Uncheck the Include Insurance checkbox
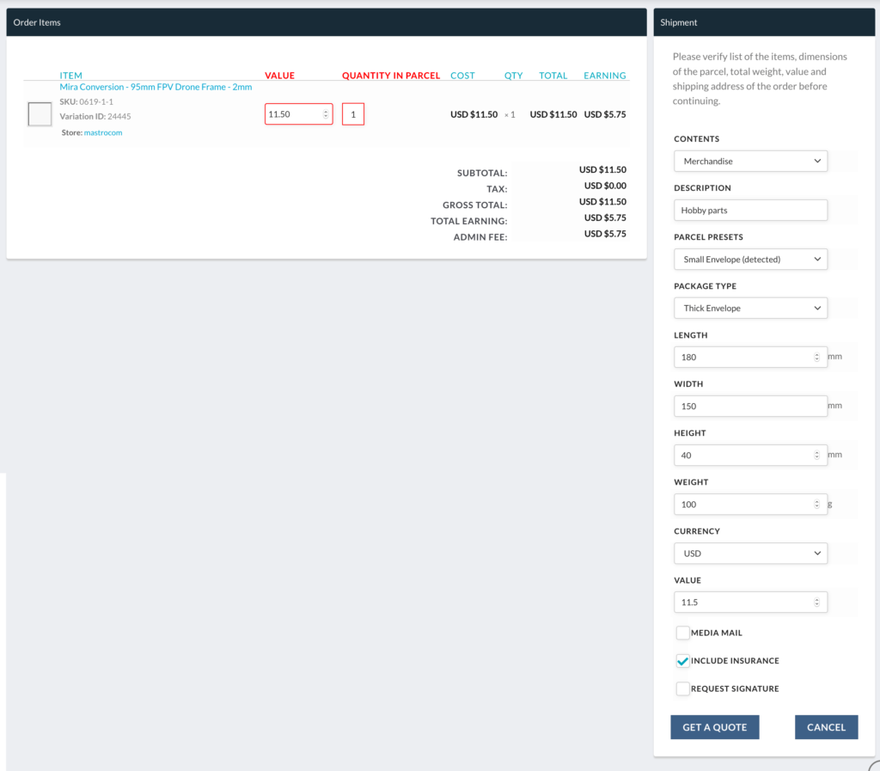The height and width of the screenshot is (771, 880). coord(683,661)
